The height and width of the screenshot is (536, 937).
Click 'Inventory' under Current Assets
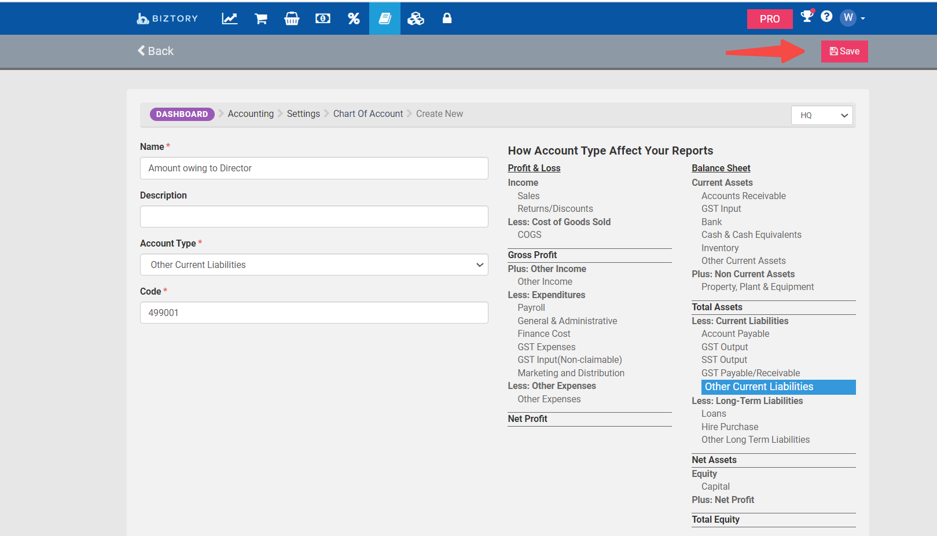click(x=720, y=248)
